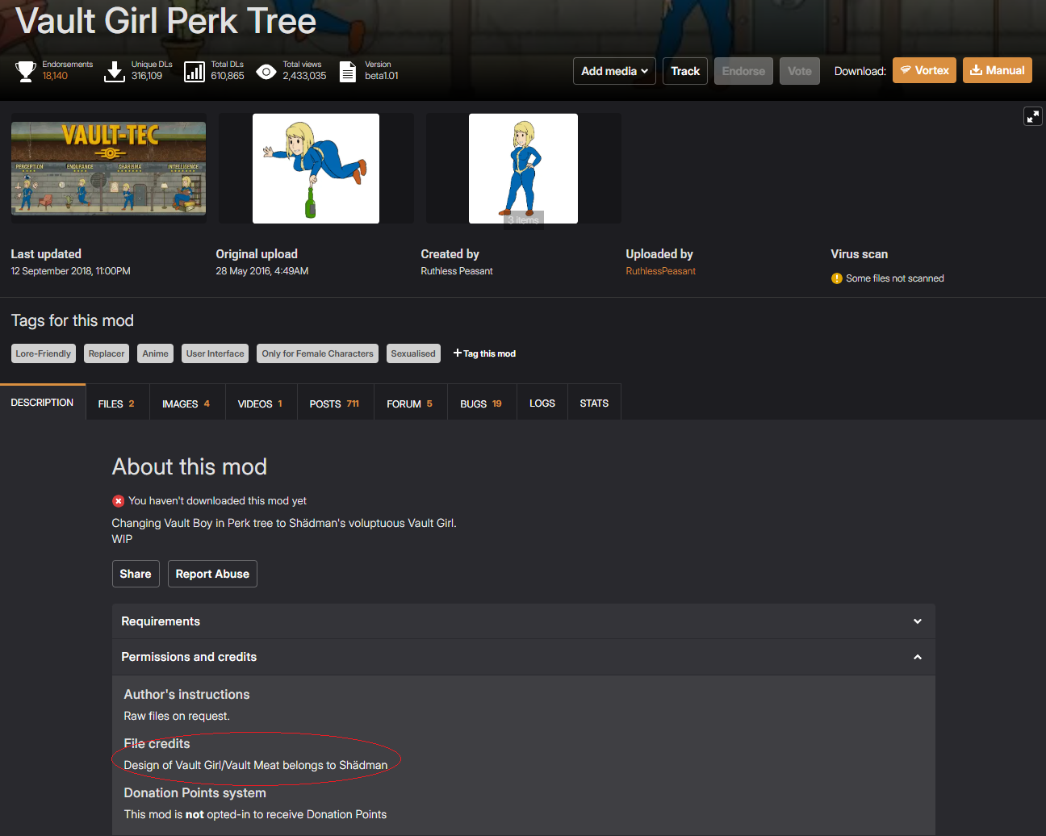Click the fullscreen expand gallery icon
Viewport: 1046px width, 836px height.
1033,116
